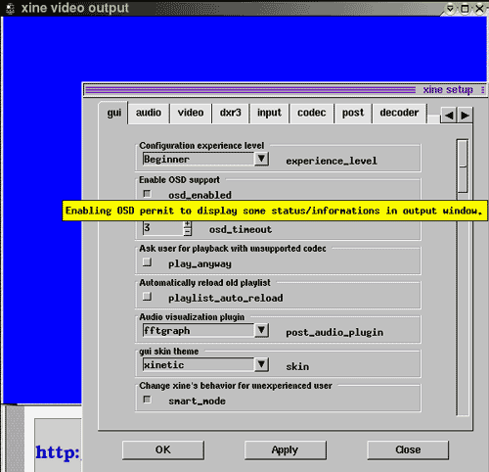Click the skin label text

(x=297, y=366)
